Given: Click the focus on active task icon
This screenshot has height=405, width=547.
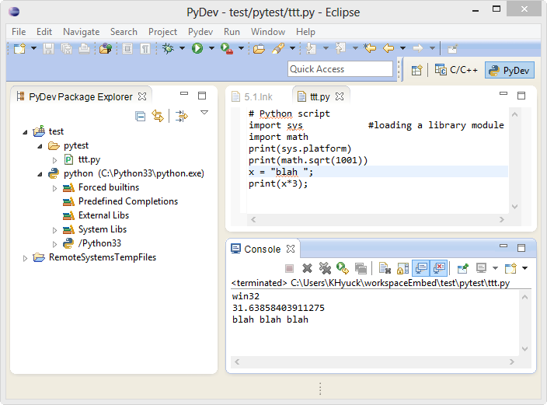Looking at the screenshot, I should tap(182, 116).
